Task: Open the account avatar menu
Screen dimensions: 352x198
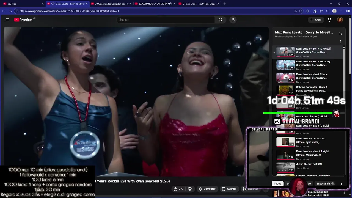Action: pyautogui.click(x=340, y=20)
